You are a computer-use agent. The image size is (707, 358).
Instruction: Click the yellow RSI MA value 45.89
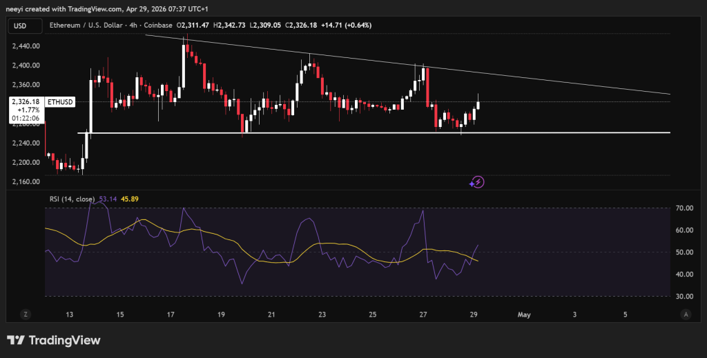130,199
